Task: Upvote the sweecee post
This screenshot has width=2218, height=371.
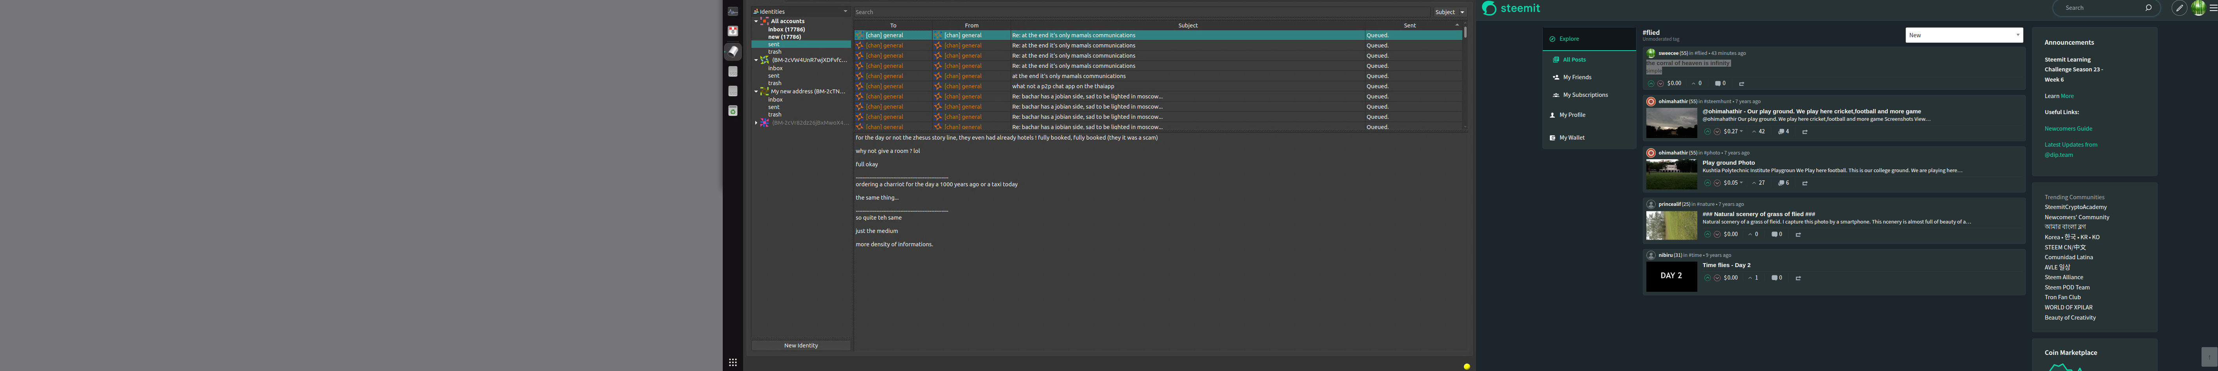Action: click(1651, 84)
